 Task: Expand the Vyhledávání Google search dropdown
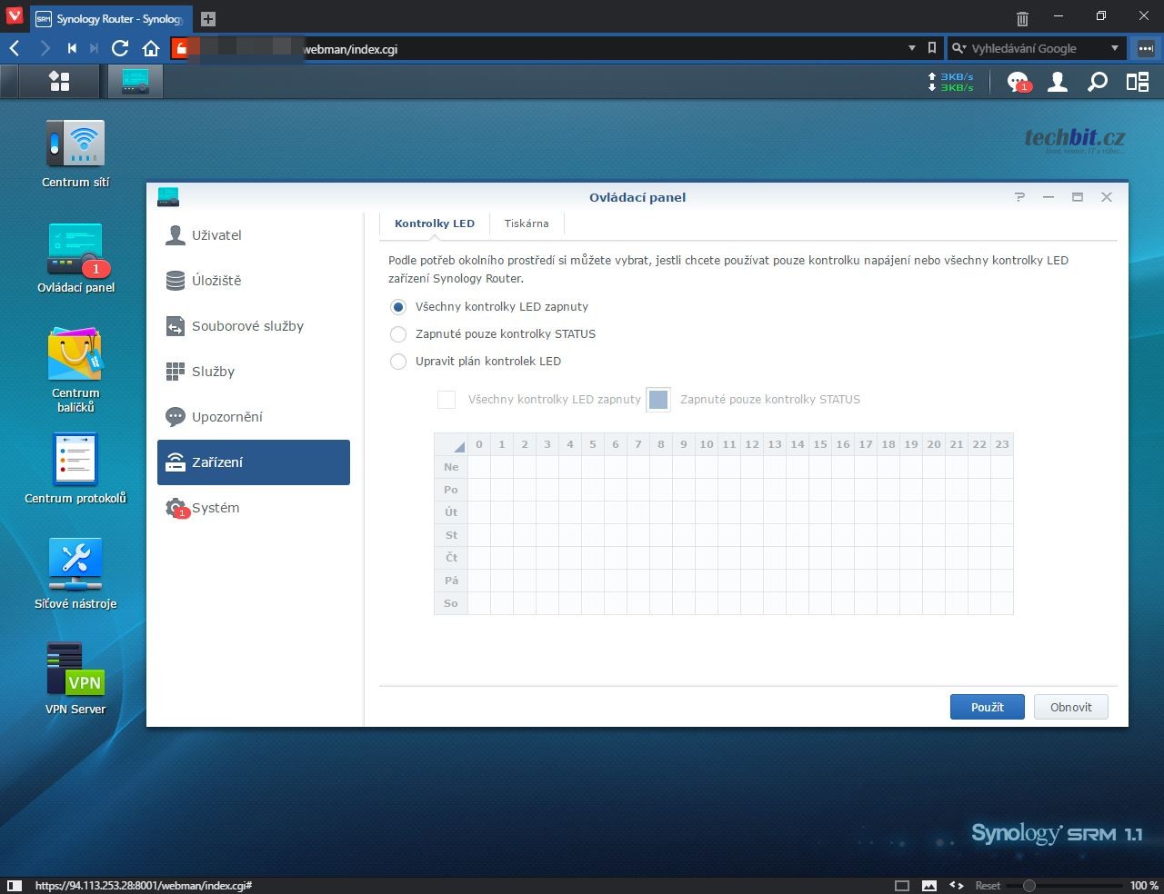coord(1115,48)
